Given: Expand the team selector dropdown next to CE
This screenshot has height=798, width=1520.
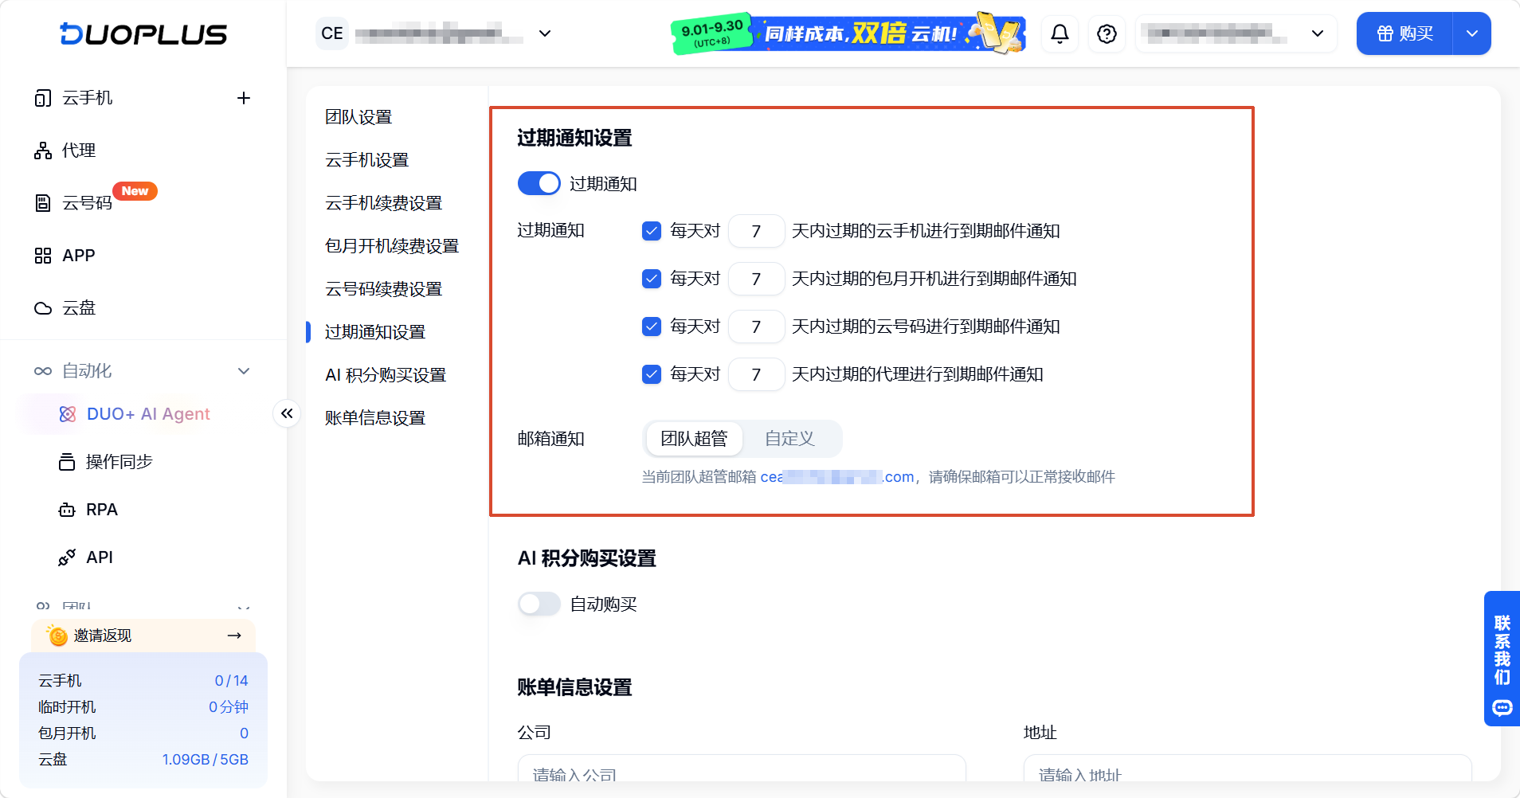Looking at the screenshot, I should [x=545, y=33].
